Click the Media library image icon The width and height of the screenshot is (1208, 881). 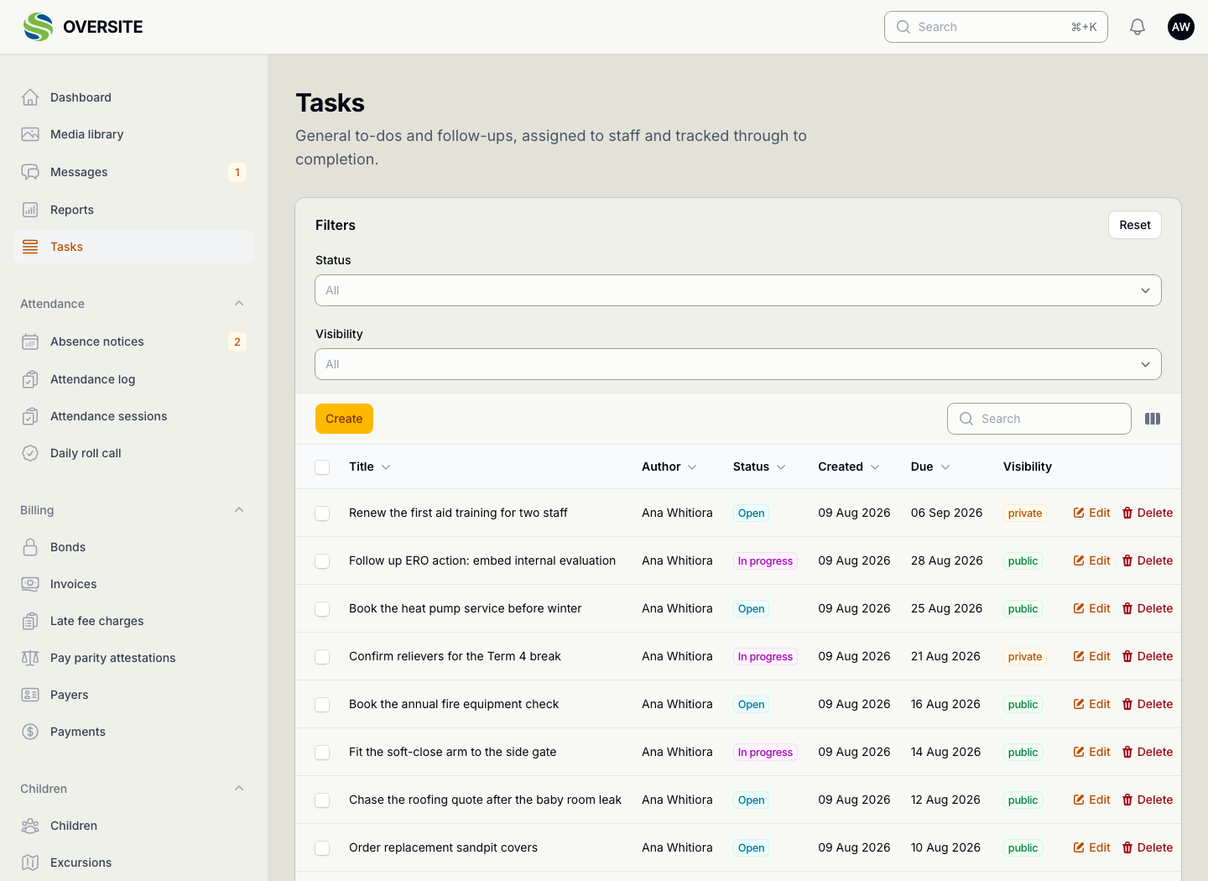(x=30, y=134)
